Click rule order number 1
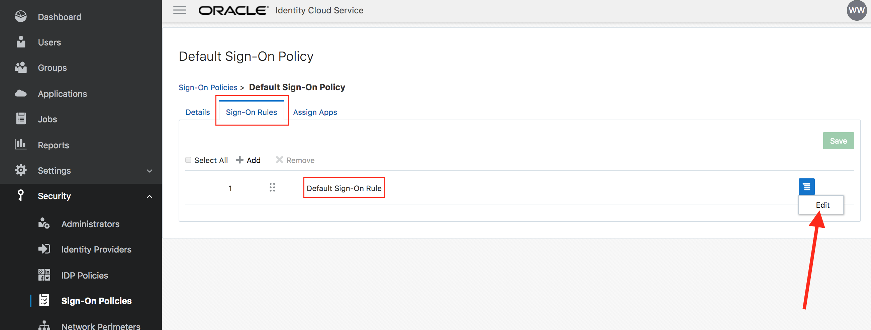The width and height of the screenshot is (871, 330). 230,188
